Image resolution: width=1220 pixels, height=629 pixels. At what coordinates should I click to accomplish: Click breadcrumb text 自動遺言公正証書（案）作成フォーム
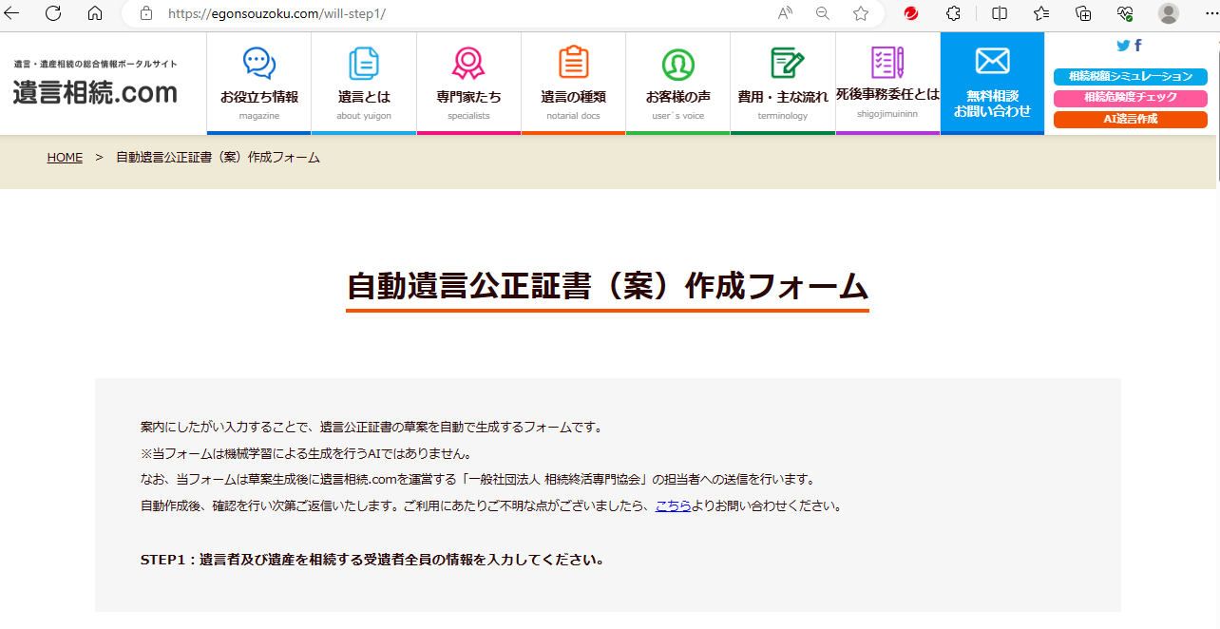218,158
